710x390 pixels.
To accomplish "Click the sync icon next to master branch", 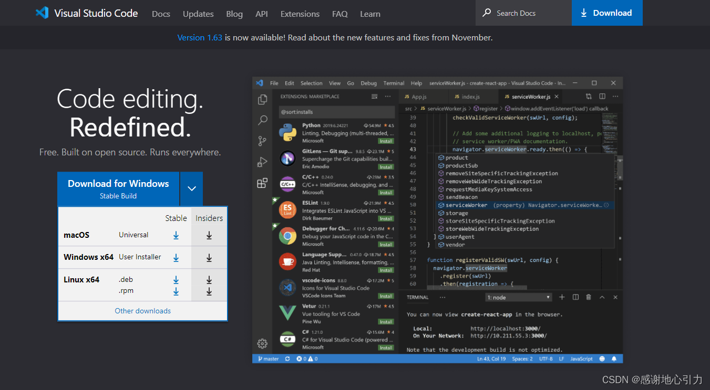I will [x=287, y=359].
